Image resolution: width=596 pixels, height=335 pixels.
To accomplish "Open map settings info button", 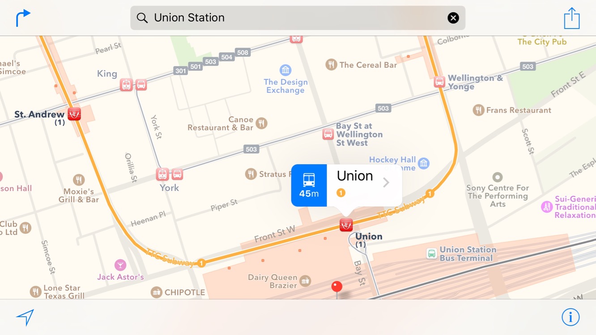I will click(570, 317).
